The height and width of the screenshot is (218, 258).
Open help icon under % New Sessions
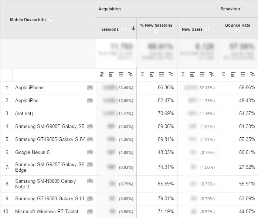point(156,31)
